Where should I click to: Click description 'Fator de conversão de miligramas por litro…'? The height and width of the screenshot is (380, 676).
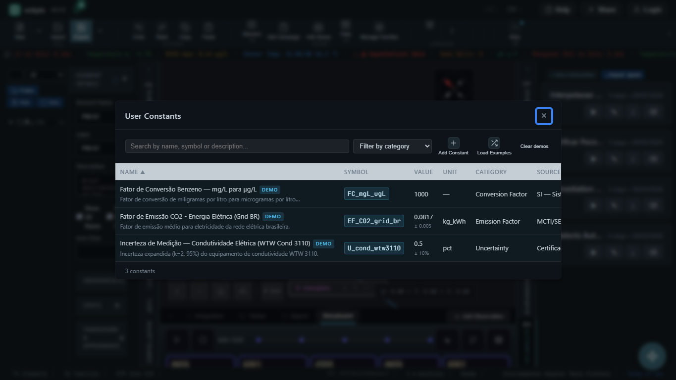pos(210,199)
